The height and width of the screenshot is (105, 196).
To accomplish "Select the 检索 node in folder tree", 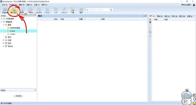I will 9,40.
